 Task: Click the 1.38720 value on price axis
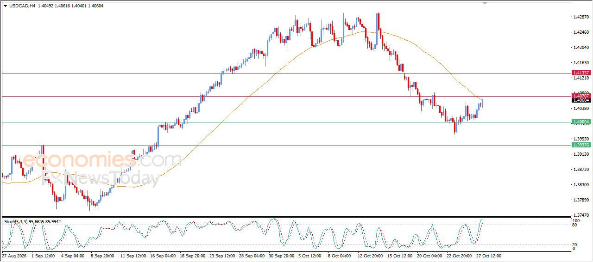[x=581, y=170]
